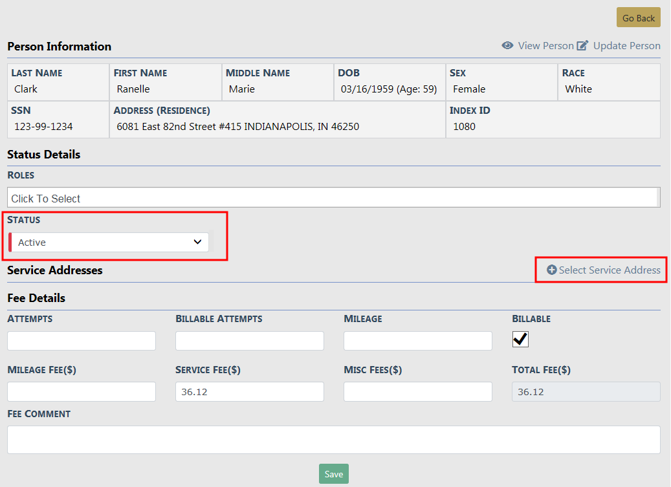Focus the Attempts input field
This screenshot has width=671, height=487.
coord(82,341)
